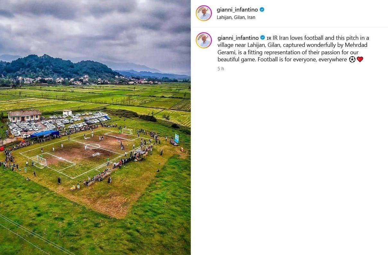388x255 pixels.
Task: Click the red-roofed building in the photo
Action: [x=24, y=116]
